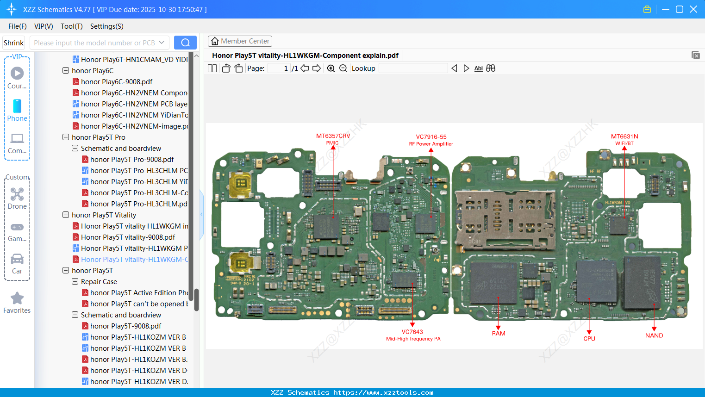
Task: Open the File(F) menu
Action: [x=18, y=26]
